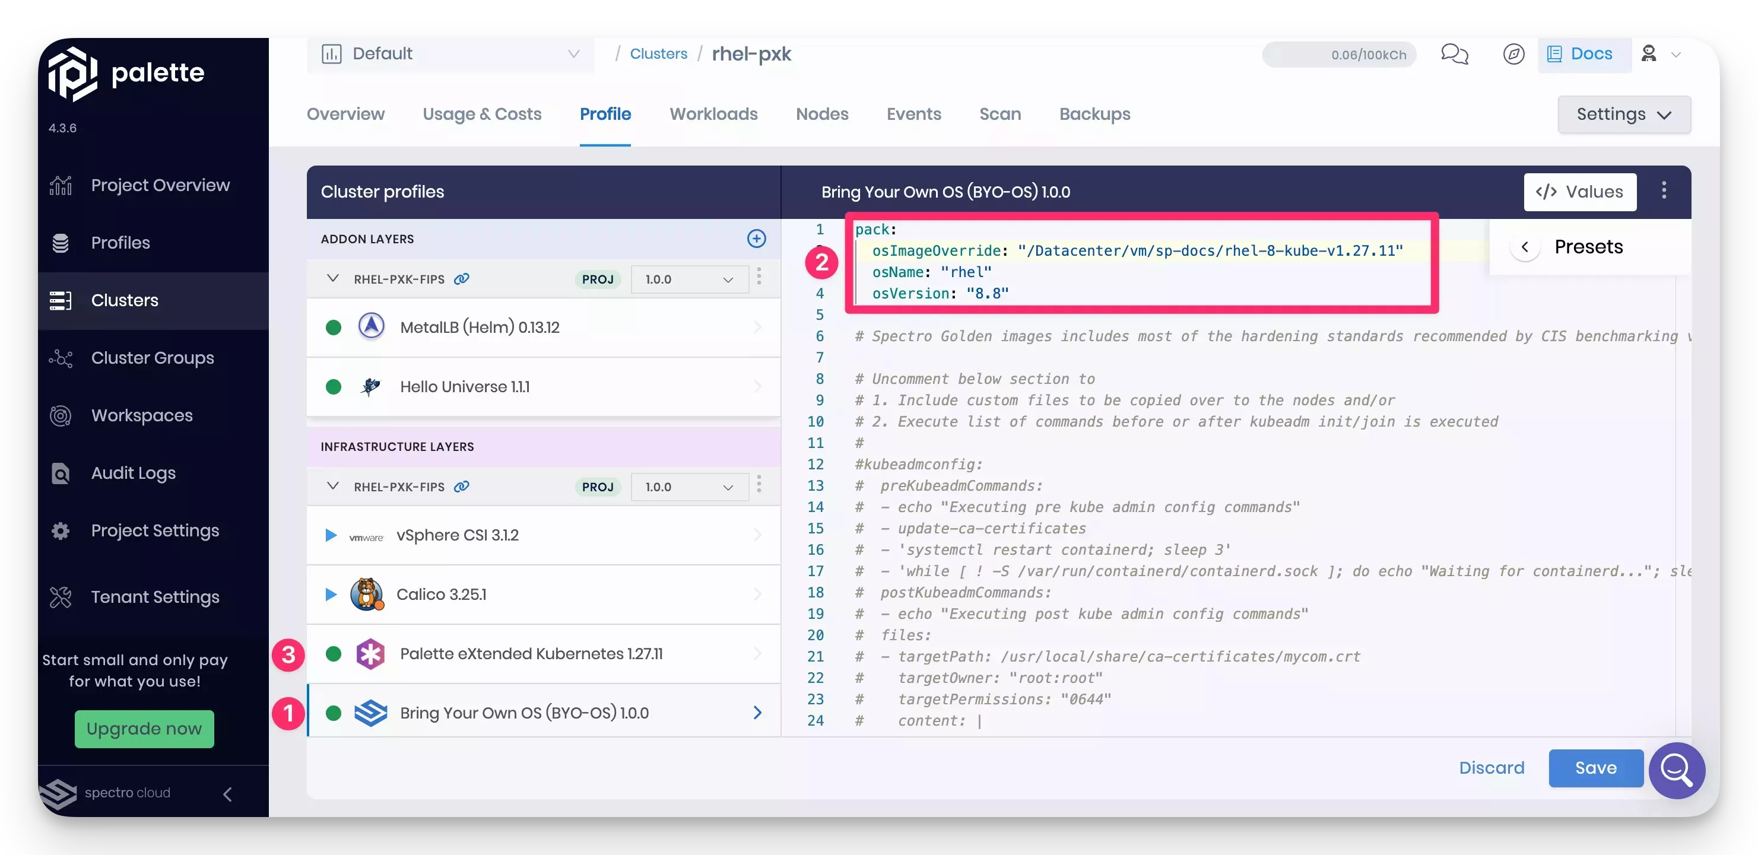The height and width of the screenshot is (855, 1758).
Task: Open the Events tab
Action: 913,114
